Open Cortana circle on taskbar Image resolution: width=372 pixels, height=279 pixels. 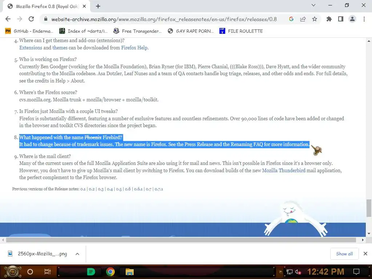point(30,272)
